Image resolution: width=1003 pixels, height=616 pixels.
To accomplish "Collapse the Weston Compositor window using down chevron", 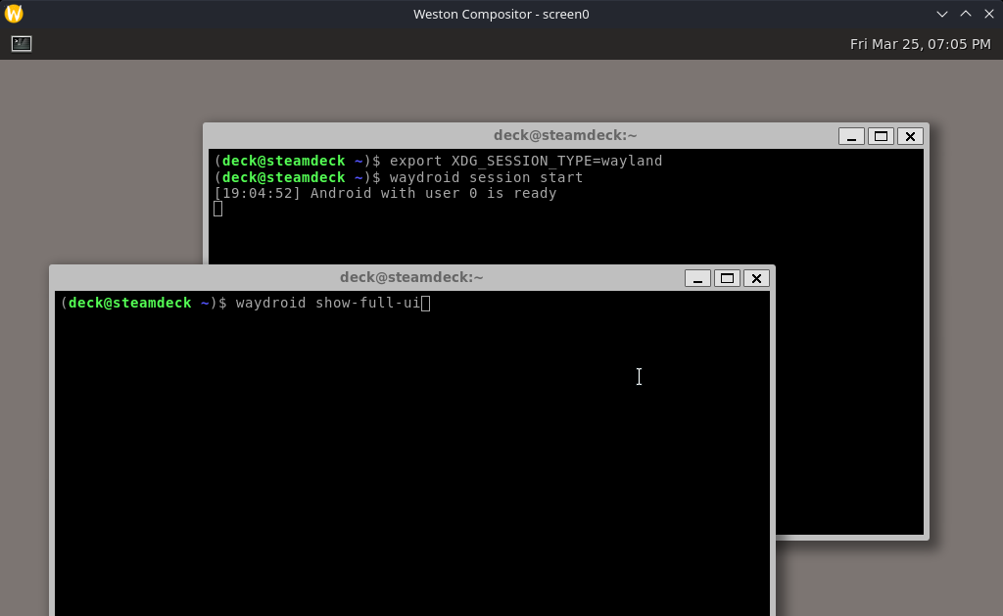I will pos(941,14).
